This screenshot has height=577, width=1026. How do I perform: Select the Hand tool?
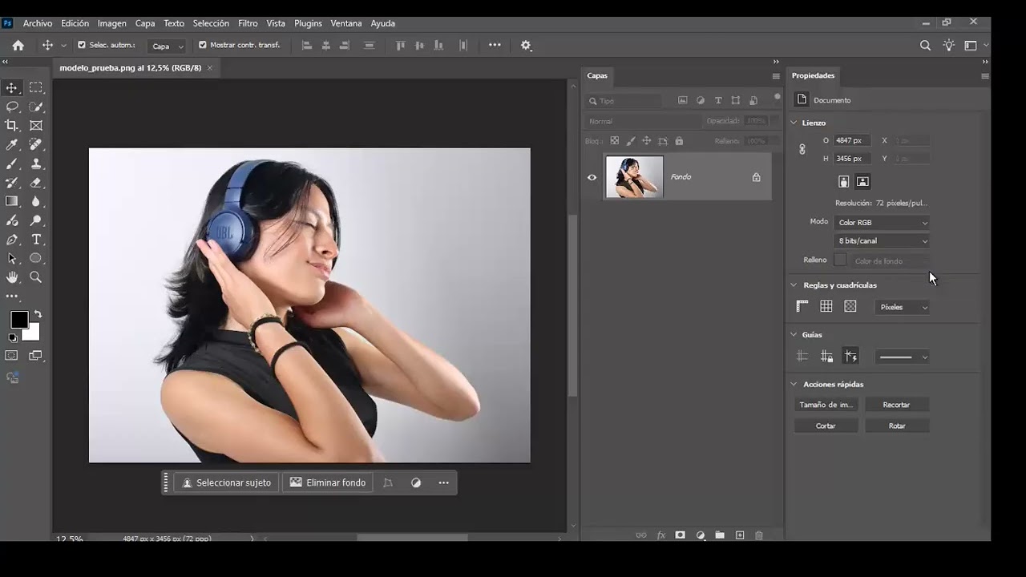(12, 277)
